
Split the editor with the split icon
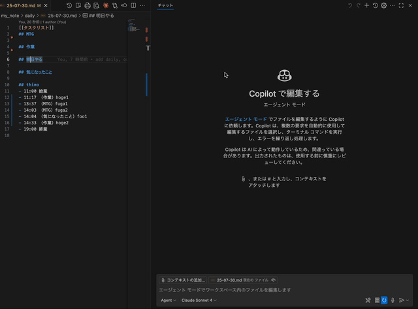pyautogui.click(x=133, y=5)
